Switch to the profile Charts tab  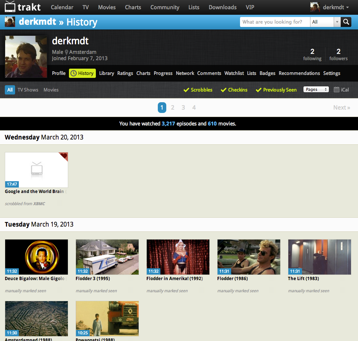tap(143, 73)
